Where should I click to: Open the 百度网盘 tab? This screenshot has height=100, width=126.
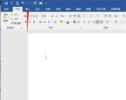coord(115,9)
